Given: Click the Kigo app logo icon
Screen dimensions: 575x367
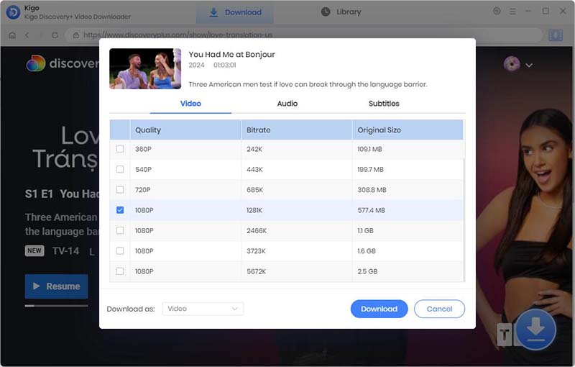Looking at the screenshot, I should point(13,12).
